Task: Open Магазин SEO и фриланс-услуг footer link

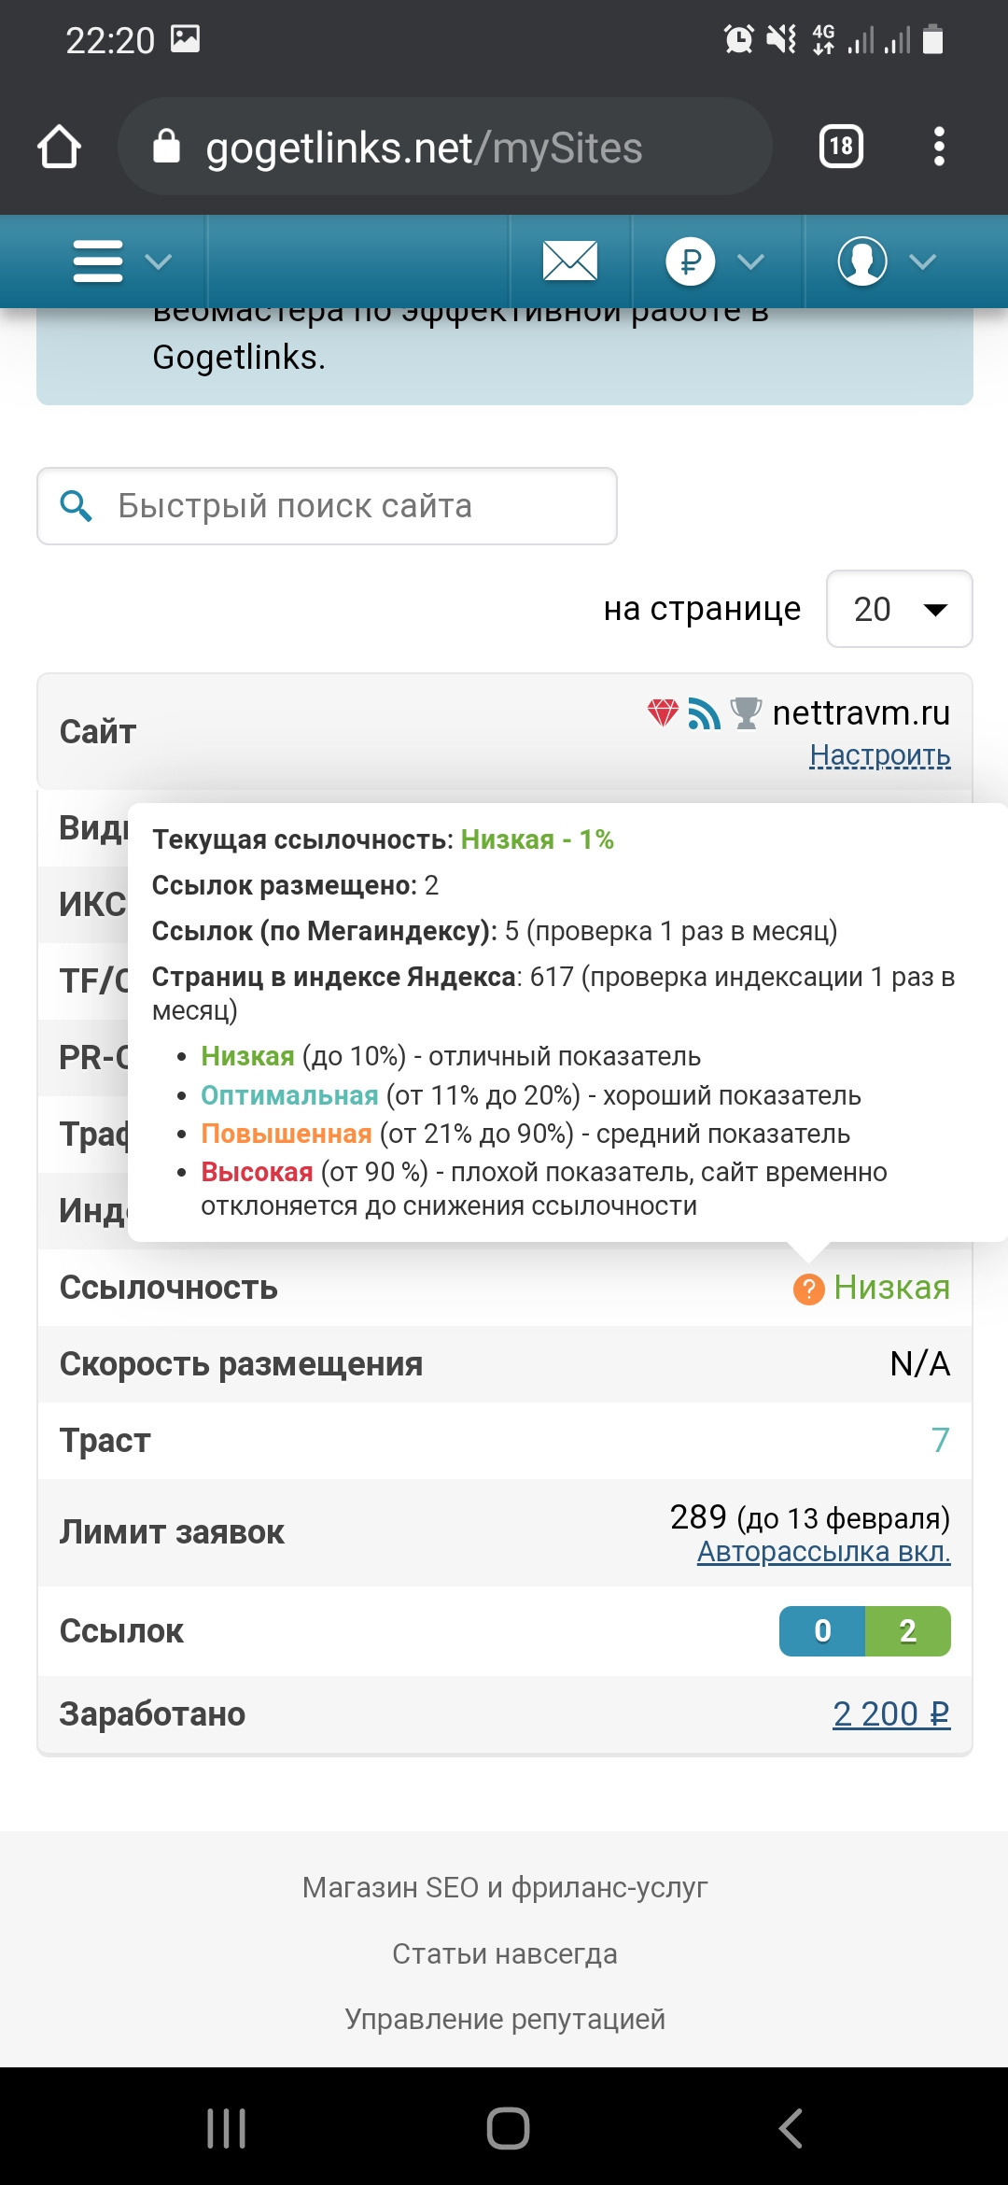Action: [x=505, y=1887]
